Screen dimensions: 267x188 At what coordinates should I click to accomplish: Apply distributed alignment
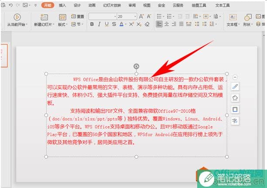click(188, 24)
